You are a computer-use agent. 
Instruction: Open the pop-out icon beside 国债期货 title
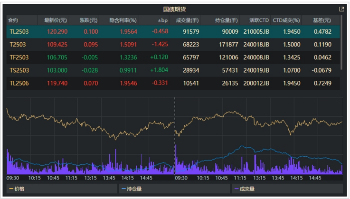tap(341, 9)
